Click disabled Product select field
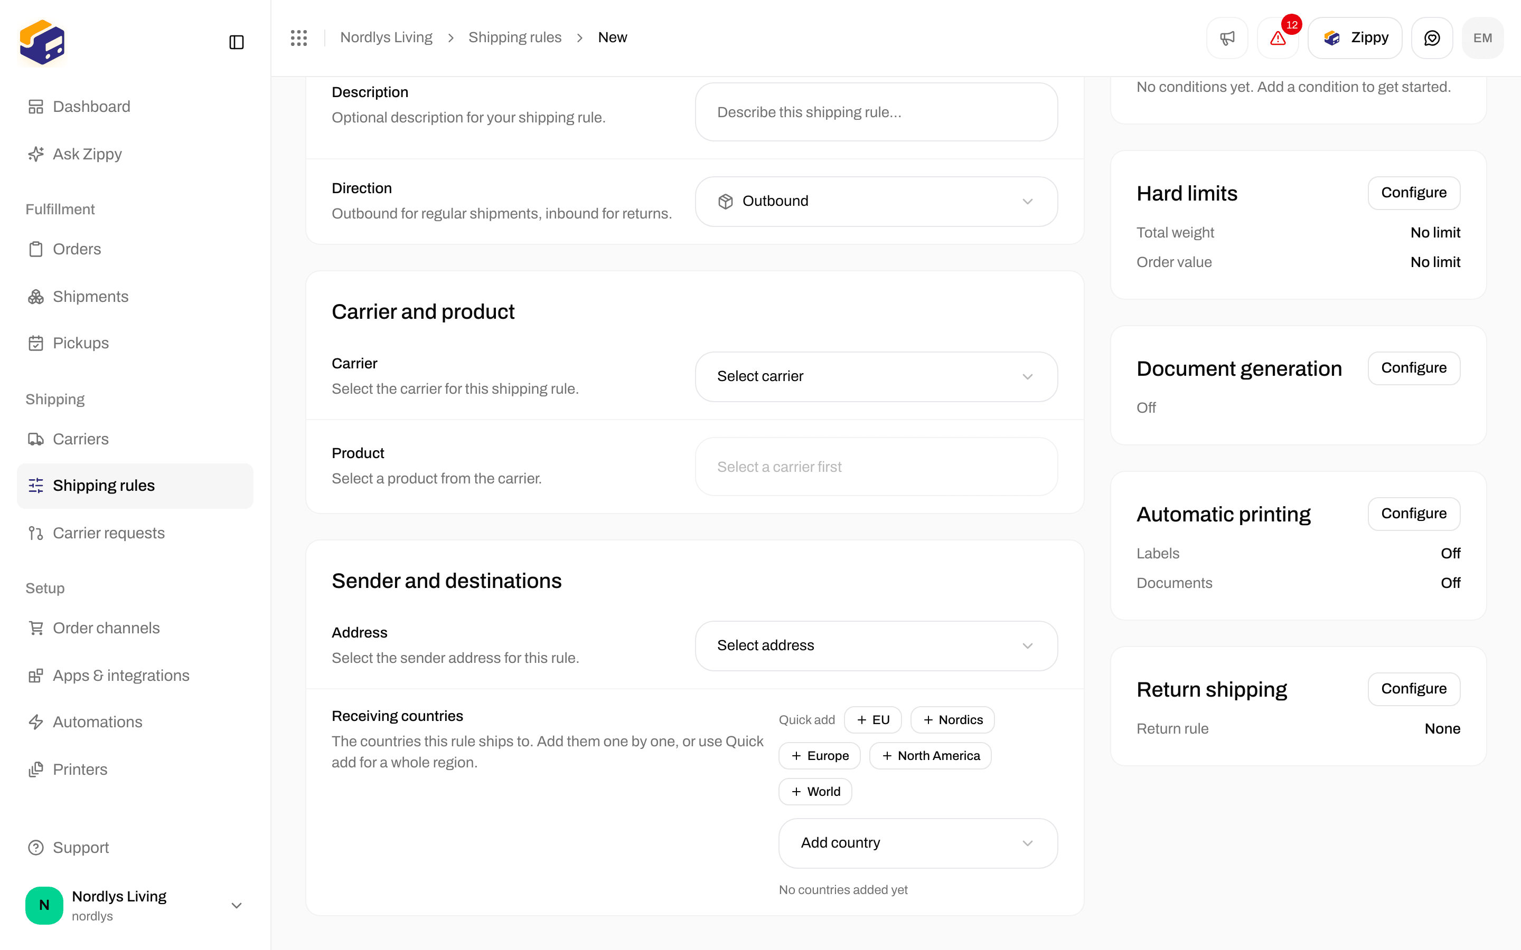1521x950 pixels. pos(876,467)
